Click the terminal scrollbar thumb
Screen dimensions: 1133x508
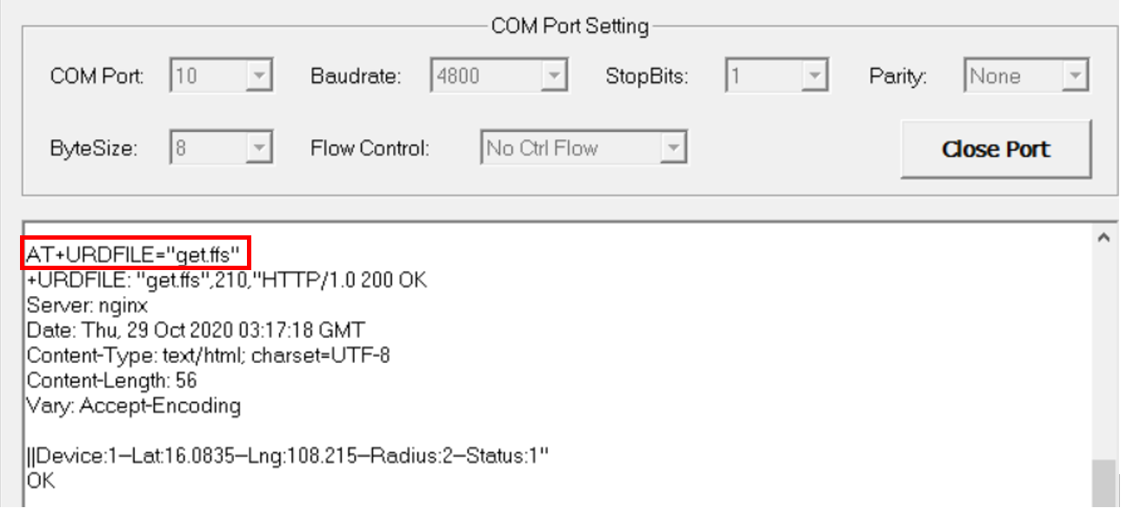1104,483
